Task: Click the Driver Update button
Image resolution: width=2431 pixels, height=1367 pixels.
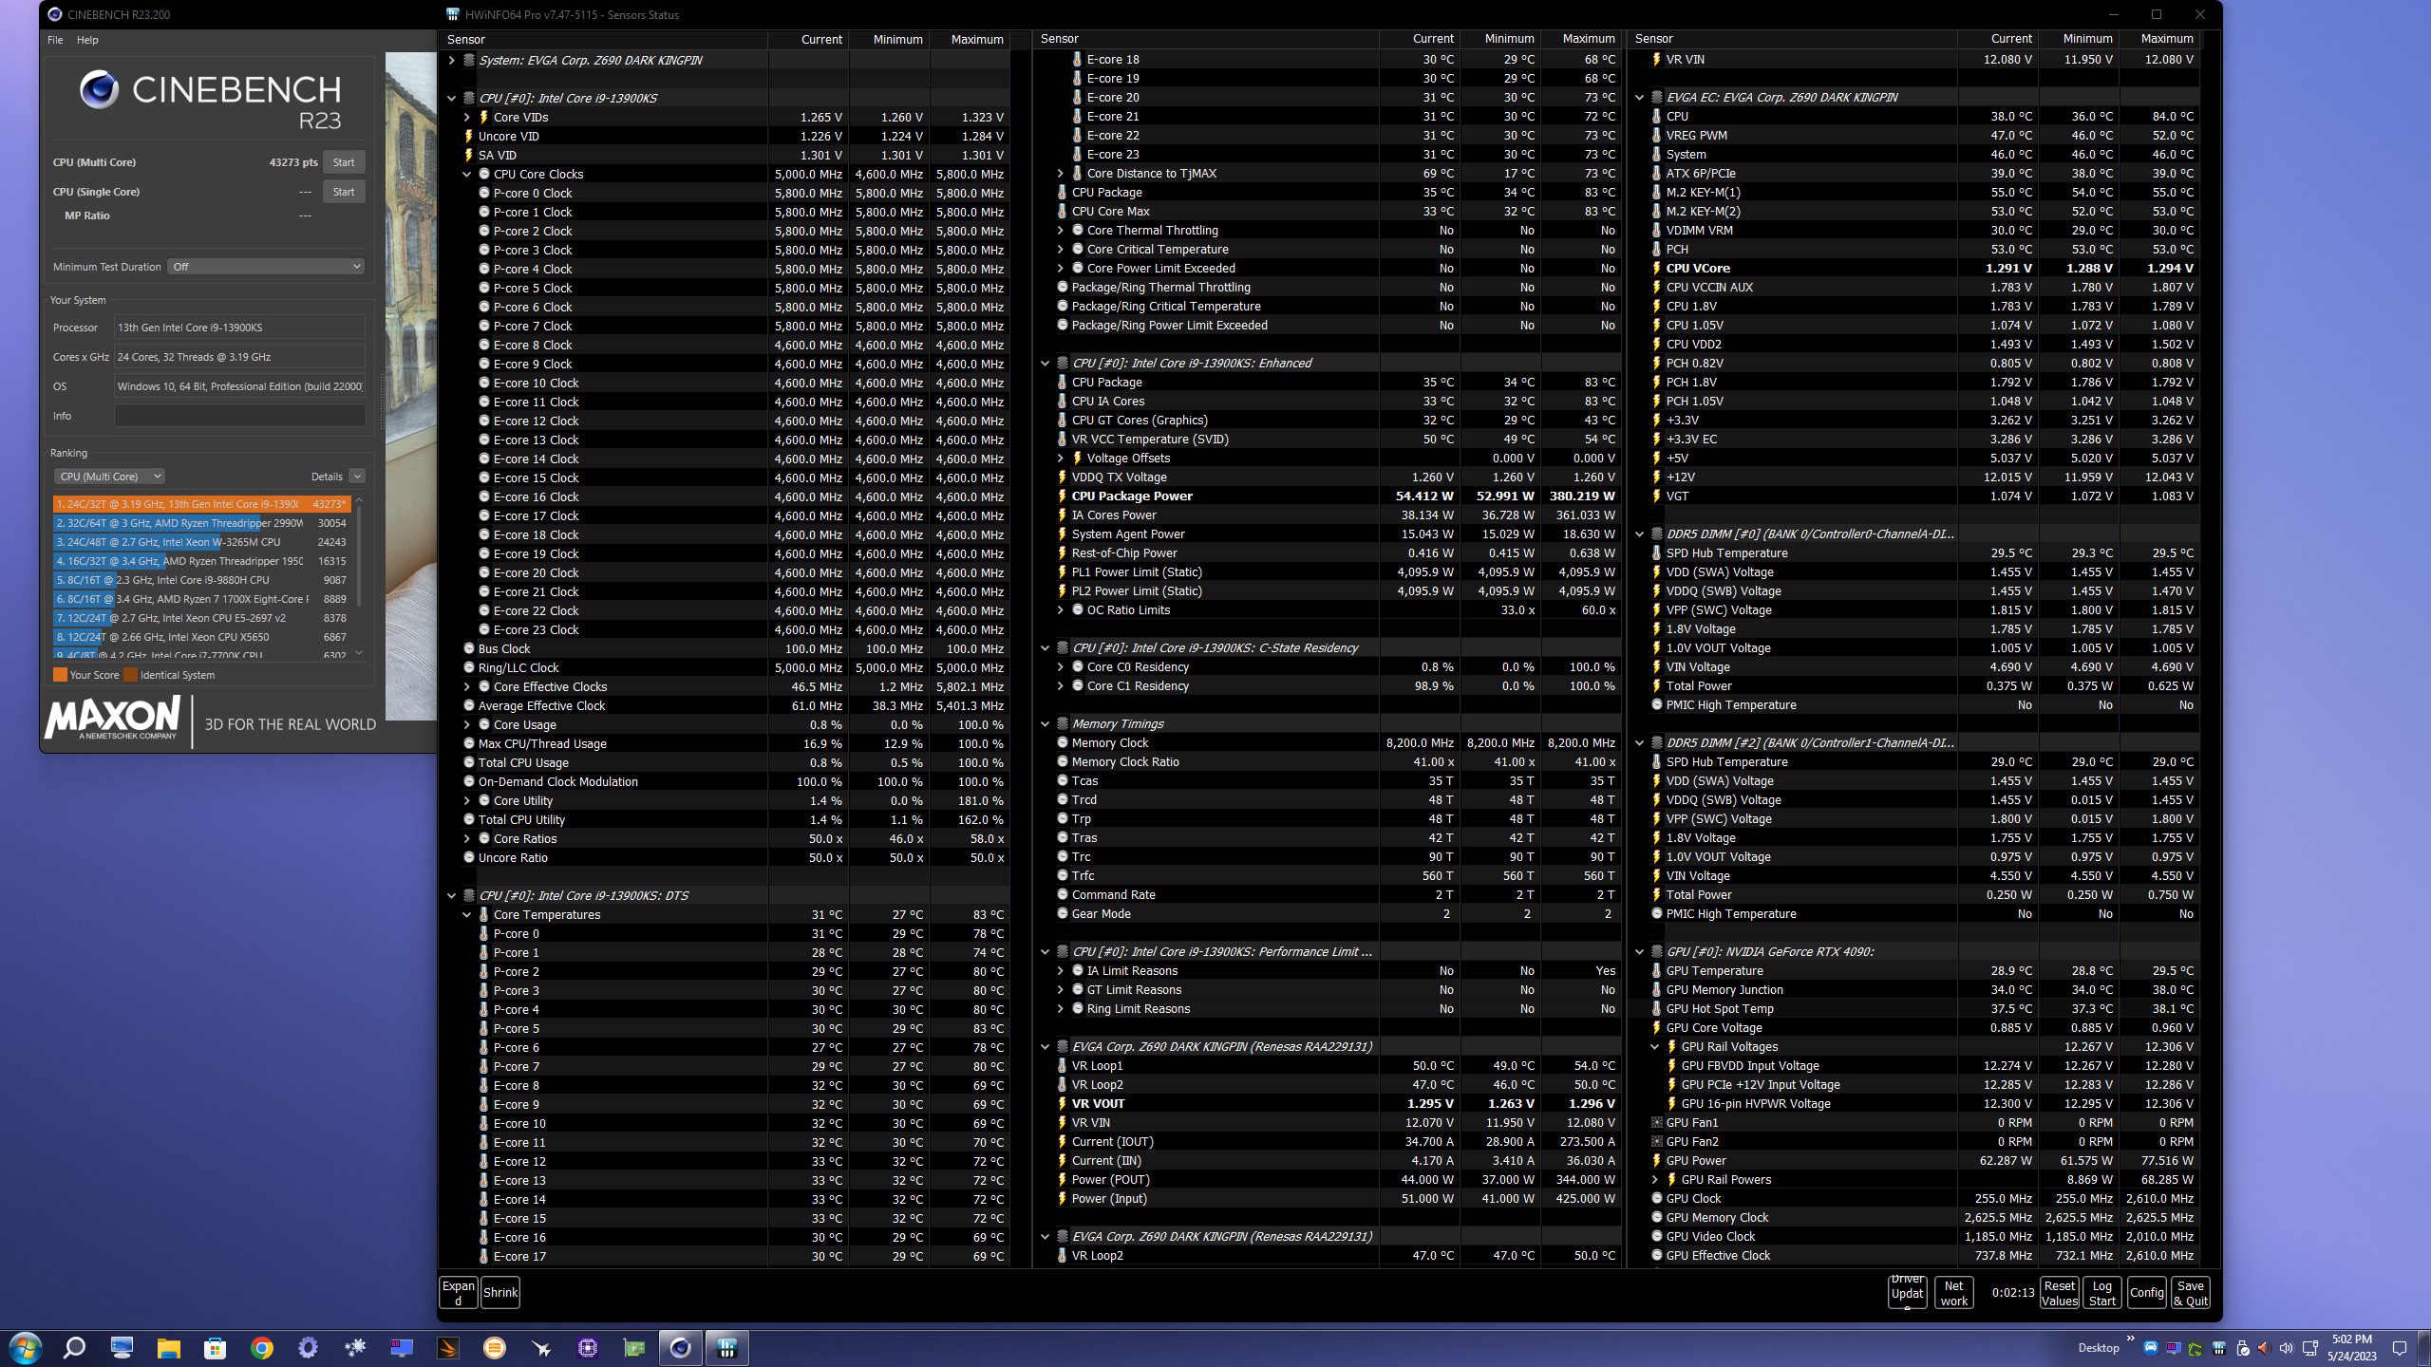Action: pos(1907,1293)
